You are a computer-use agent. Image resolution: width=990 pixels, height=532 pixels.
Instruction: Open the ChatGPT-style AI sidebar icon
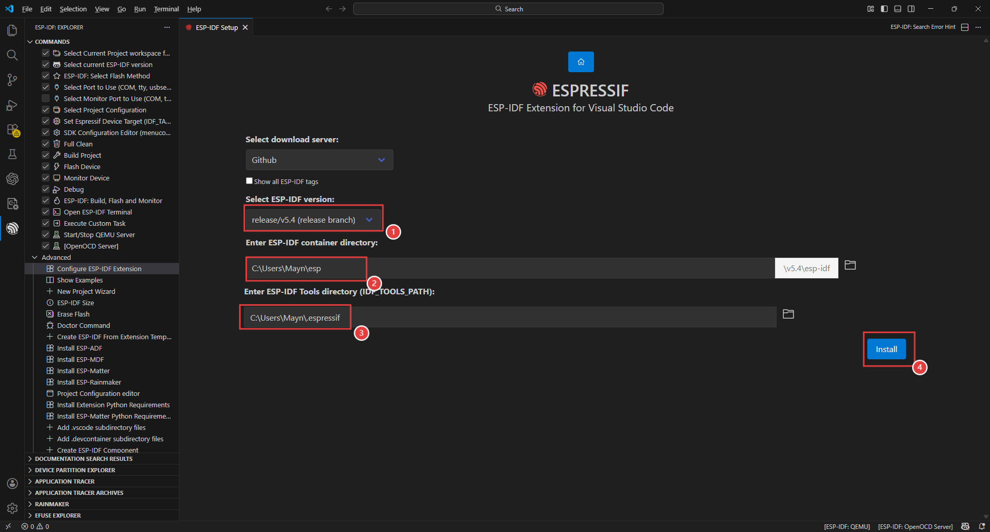12,179
